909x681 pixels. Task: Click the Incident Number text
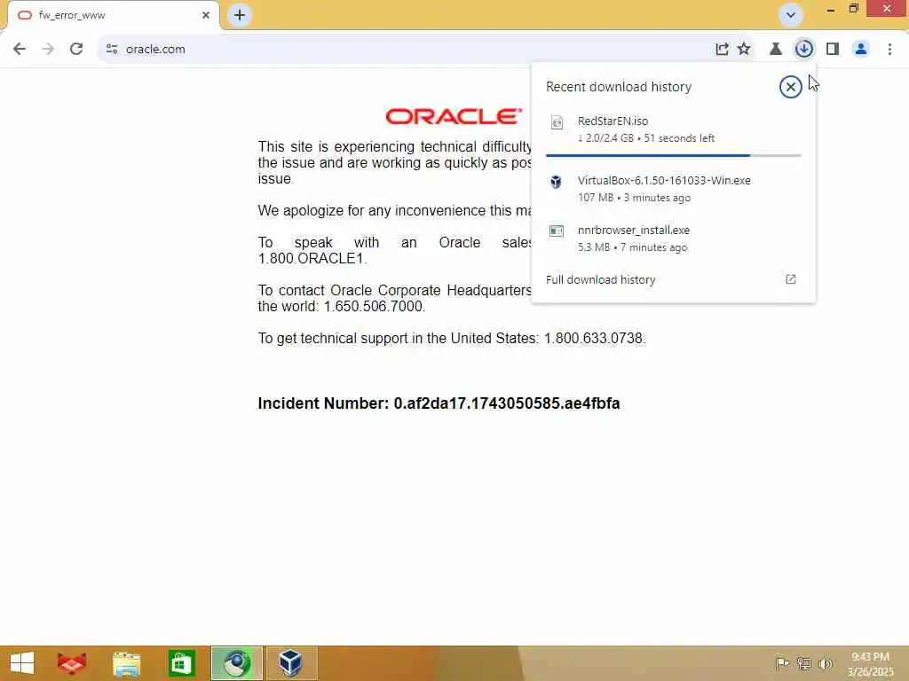[439, 403]
